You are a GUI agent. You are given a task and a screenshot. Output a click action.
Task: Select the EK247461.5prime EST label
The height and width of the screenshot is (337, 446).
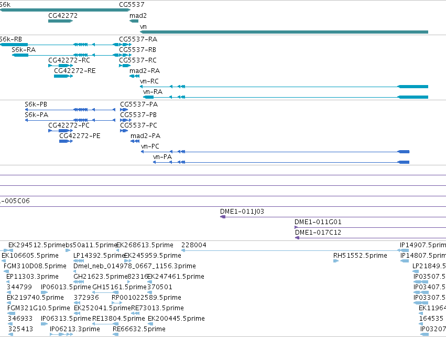[176, 277]
